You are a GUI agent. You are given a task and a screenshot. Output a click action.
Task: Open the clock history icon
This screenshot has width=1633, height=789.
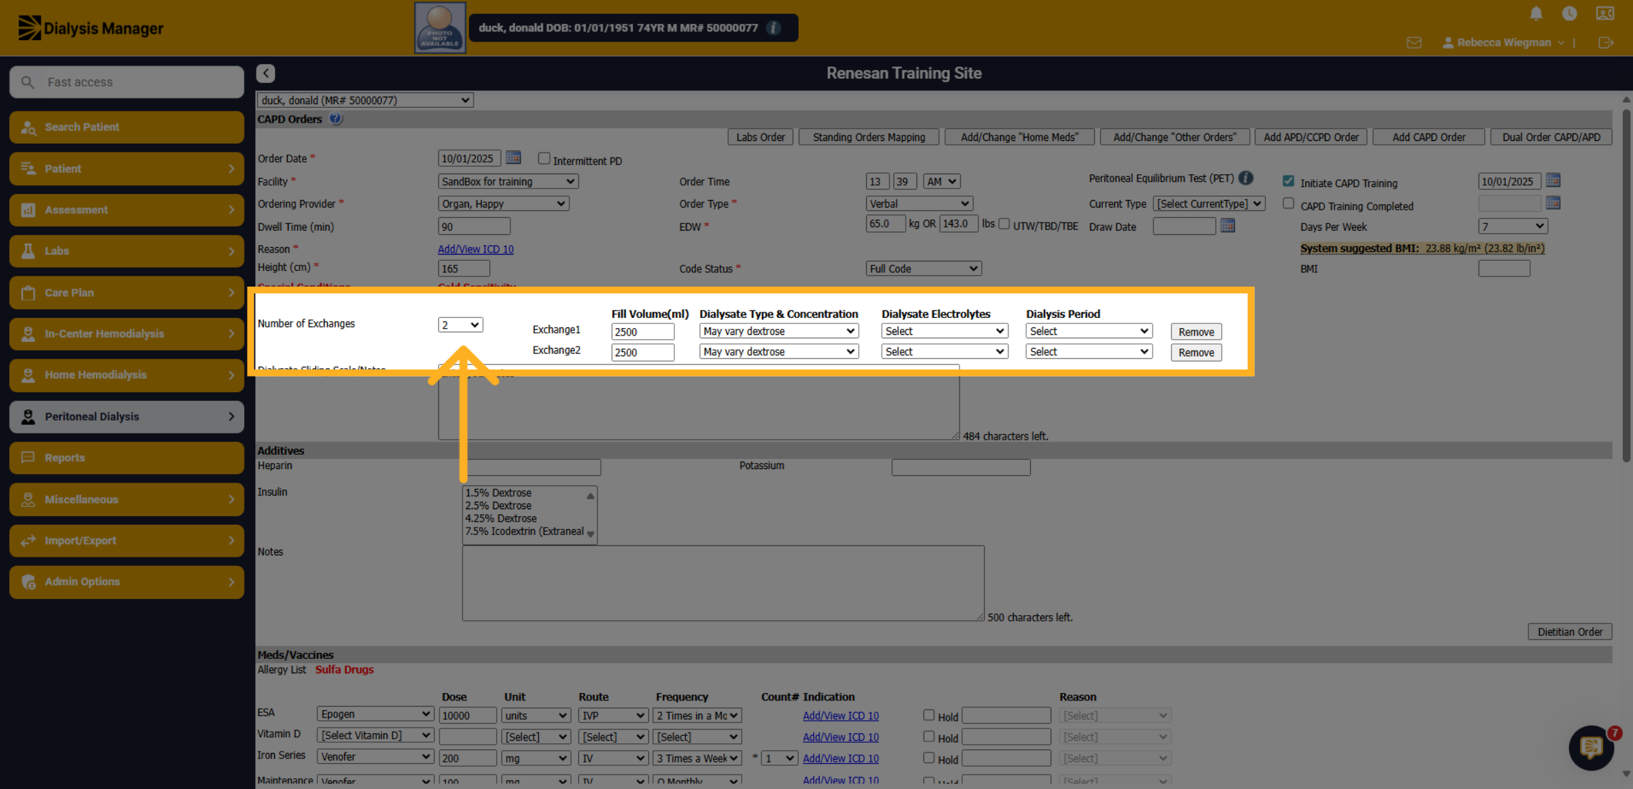click(1570, 14)
